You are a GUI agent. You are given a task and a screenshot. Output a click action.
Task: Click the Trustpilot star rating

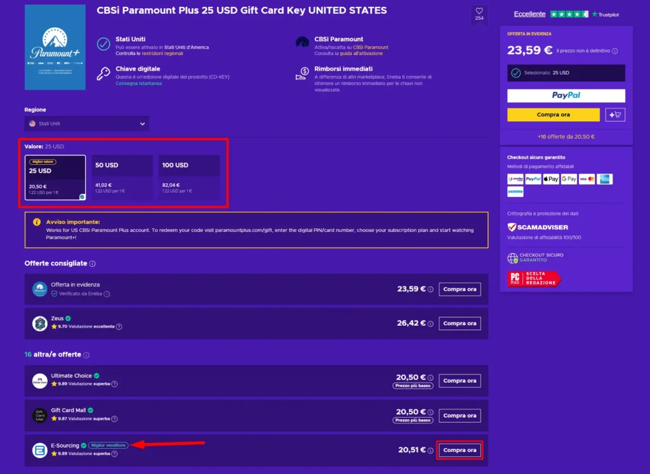pos(569,14)
